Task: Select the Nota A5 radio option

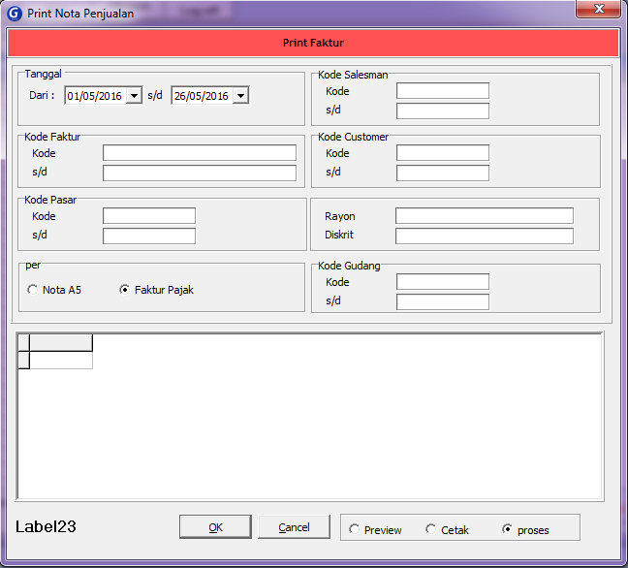Action: [33, 290]
